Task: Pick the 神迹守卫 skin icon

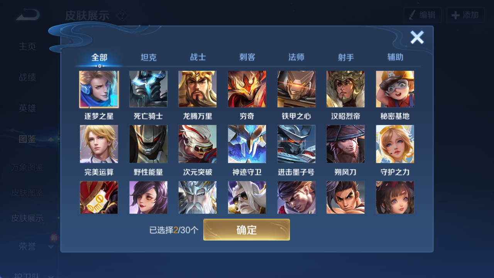Action: click(x=247, y=144)
